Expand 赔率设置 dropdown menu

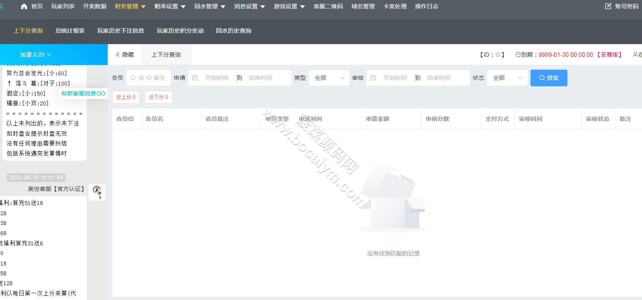170,6
